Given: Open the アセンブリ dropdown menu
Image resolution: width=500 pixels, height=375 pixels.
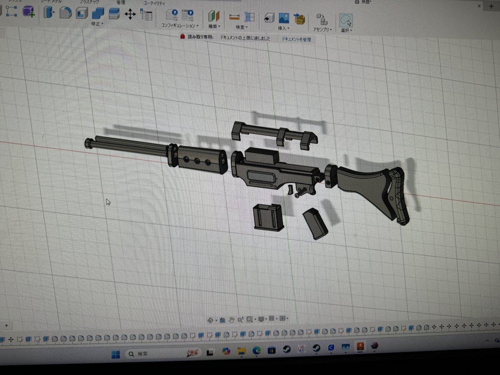Looking at the screenshot, I should pos(322,30).
